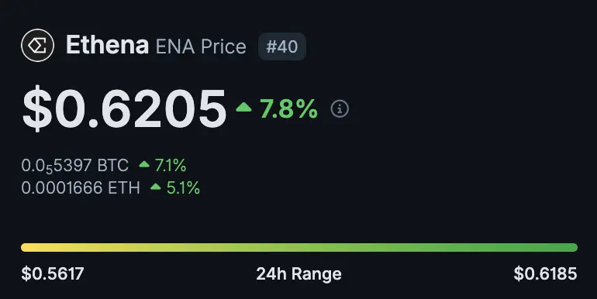The height and width of the screenshot is (299, 597).
Task: Select the $0.6205 current price
Action: click(125, 108)
